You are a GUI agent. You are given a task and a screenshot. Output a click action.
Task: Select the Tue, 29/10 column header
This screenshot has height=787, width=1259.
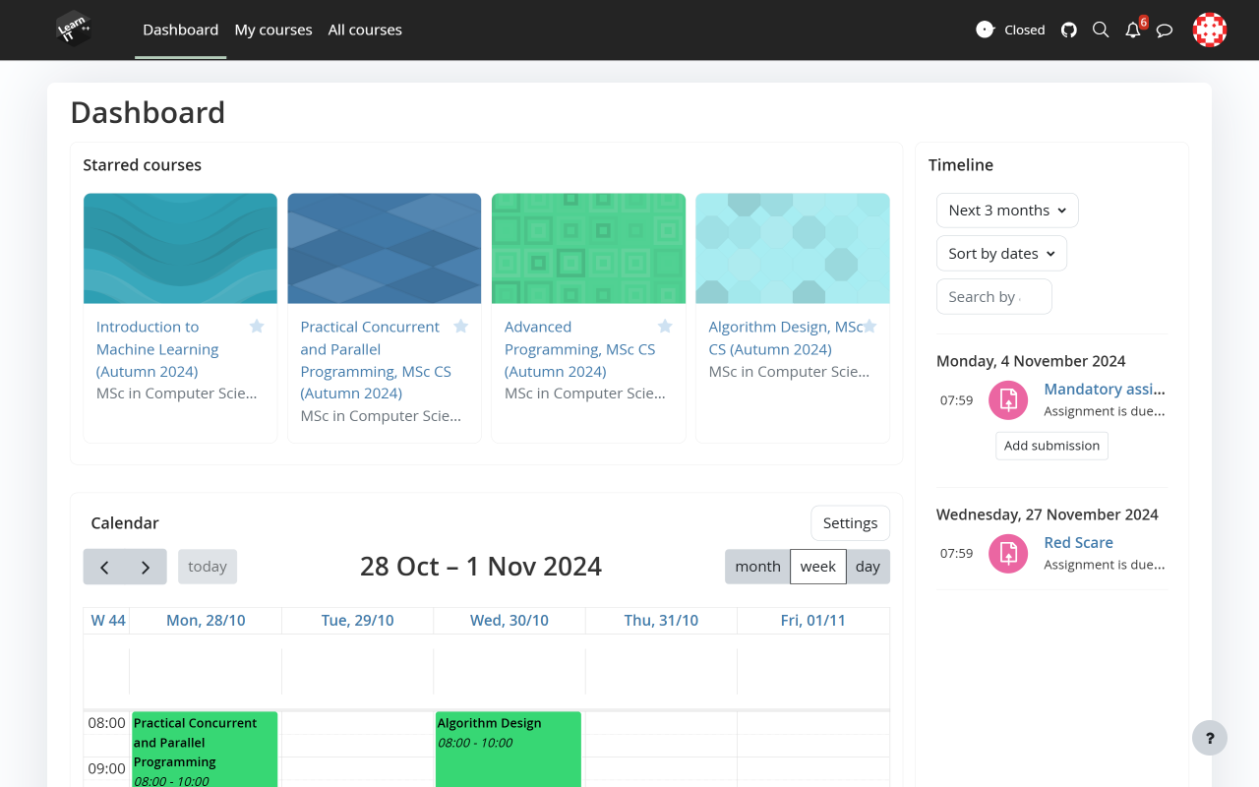click(x=357, y=621)
